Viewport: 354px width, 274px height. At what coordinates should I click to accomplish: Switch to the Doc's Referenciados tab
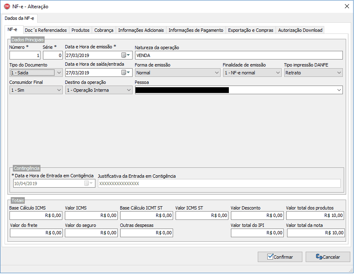[x=46, y=30]
